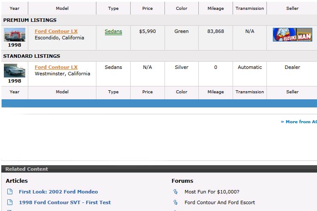Image resolution: width=317 pixels, height=211 pixels.
Task: Open the Escondido Ford Contour LX listing
Action: pyautogui.click(x=56, y=31)
